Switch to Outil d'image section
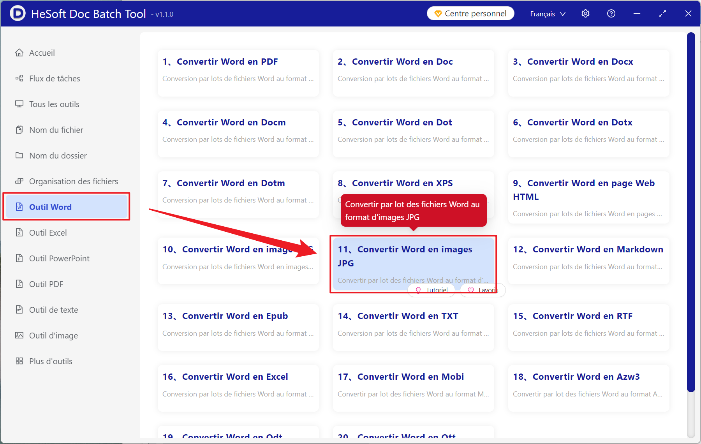The image size is (701, 444). [x=66, y=335]
